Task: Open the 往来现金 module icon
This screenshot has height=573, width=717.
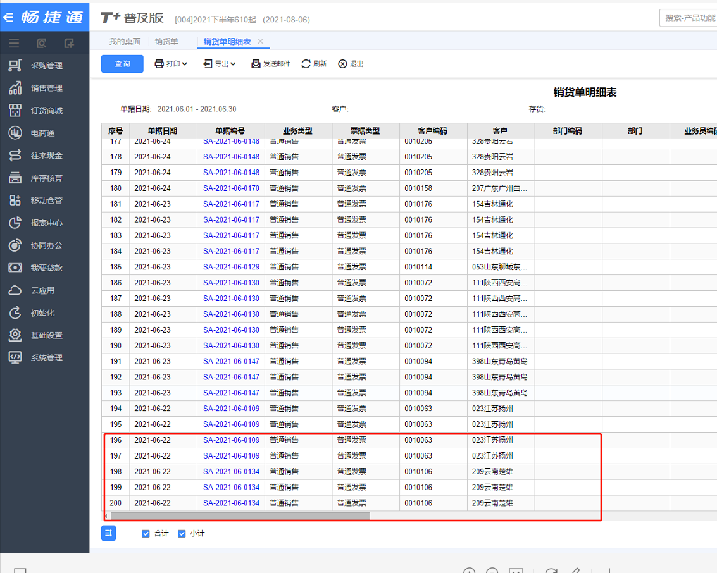Action: (15, 156)
